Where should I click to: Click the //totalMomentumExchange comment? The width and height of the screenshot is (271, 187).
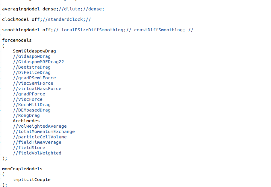(44, 132)
